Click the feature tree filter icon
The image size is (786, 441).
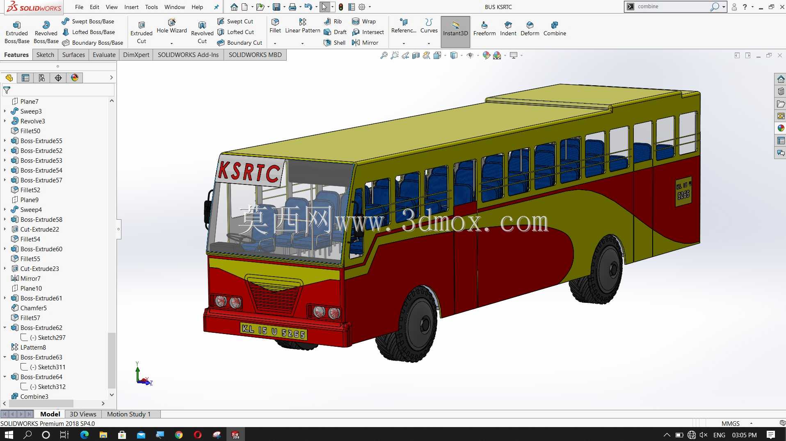click(7, 90)
